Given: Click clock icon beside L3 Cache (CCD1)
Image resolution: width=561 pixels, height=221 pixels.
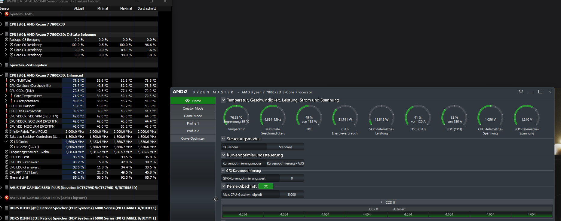Looking at the screenshot, I should pyautogui.click(x=11, y=147).
